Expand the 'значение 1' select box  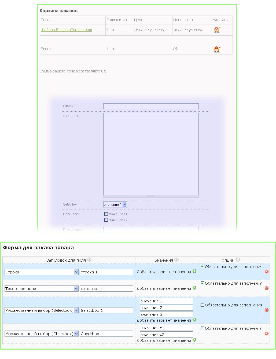124,204
